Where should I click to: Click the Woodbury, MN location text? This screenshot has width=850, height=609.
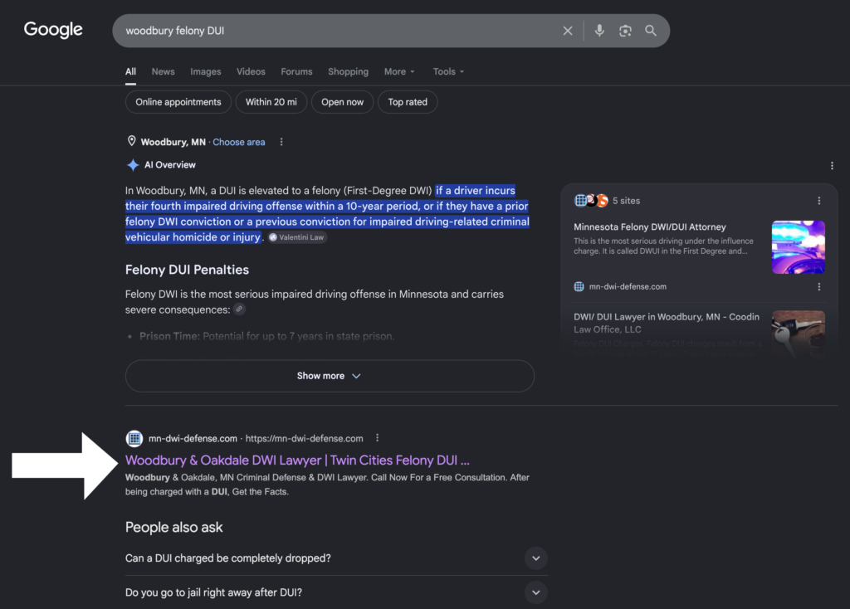(x=173, y=142)
